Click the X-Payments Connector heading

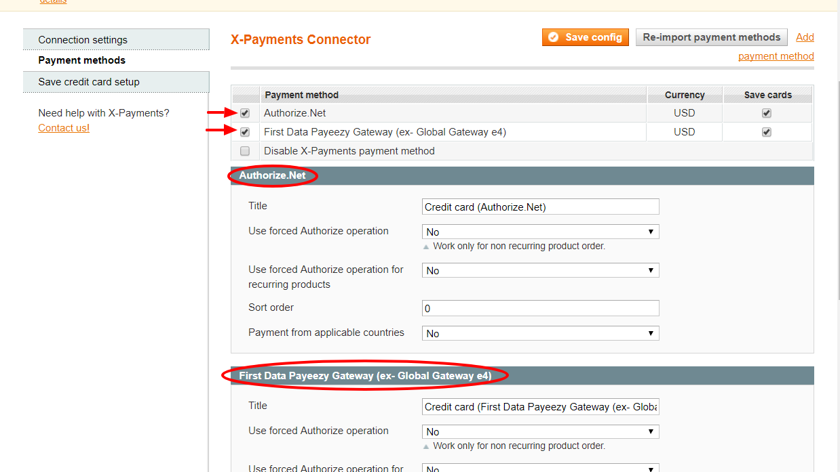[x=301, y=39]
